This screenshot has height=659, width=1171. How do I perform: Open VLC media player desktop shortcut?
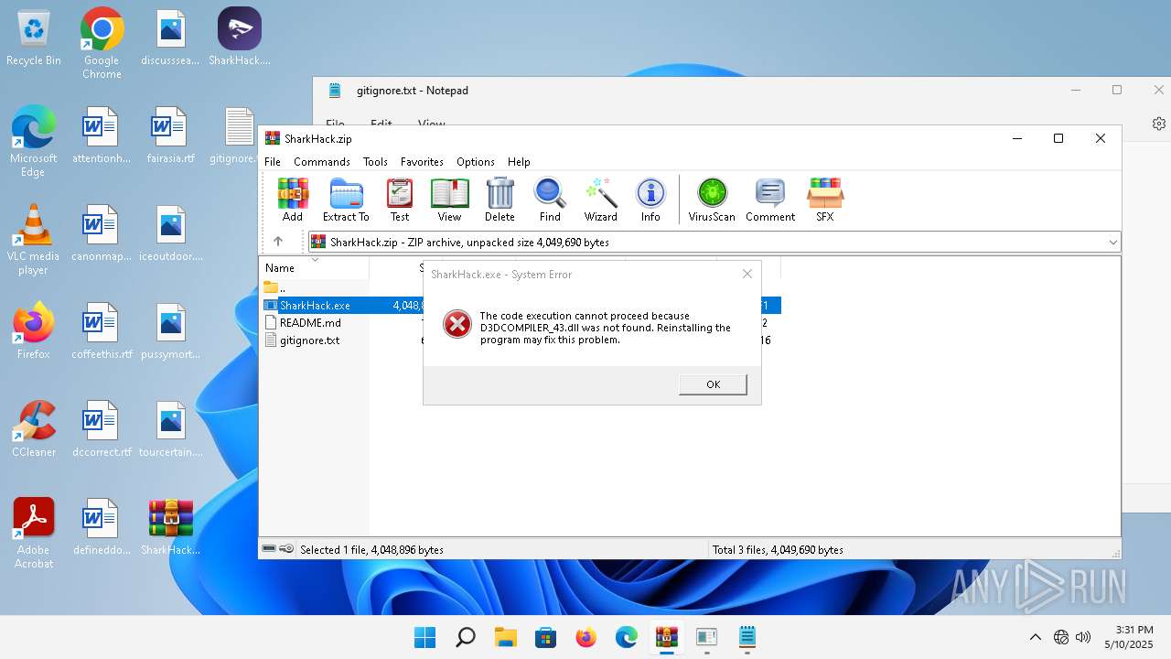34,239
